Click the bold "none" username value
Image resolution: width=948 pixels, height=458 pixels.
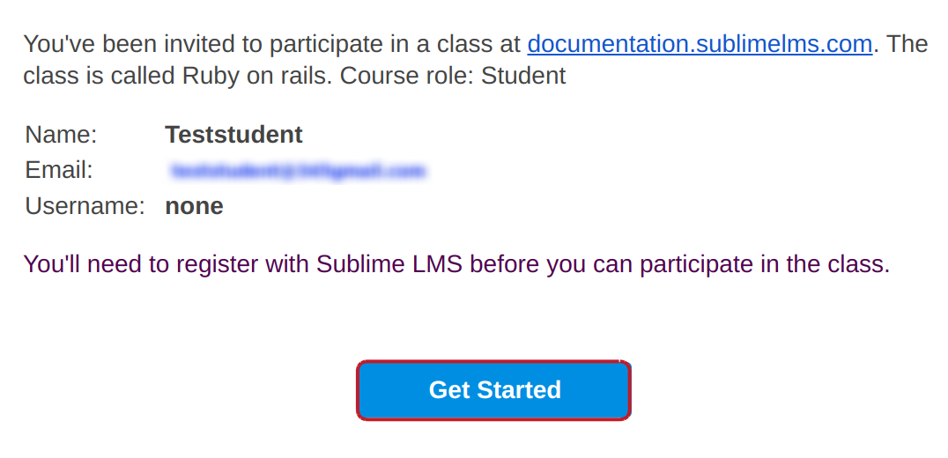tap(194, 206)
